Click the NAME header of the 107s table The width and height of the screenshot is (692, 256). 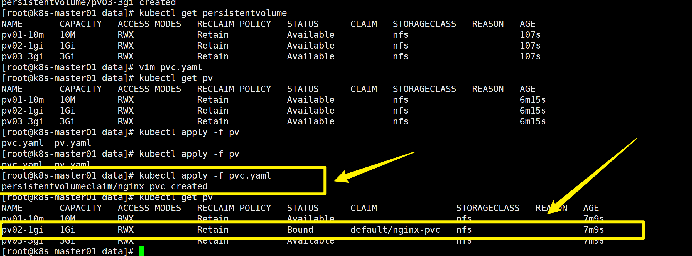click(12, 24)
